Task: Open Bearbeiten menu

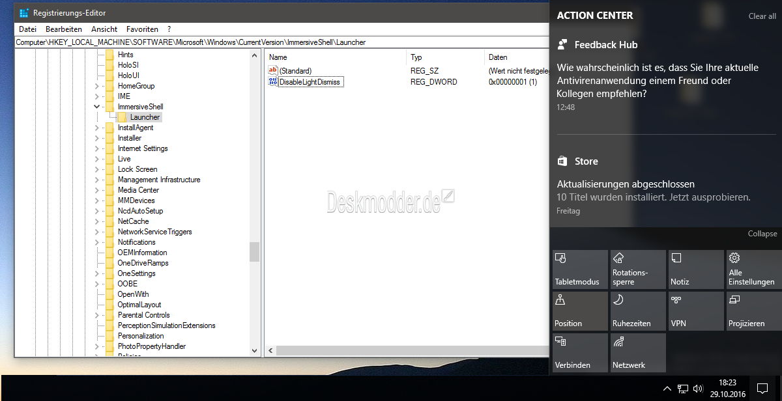Action: (64, 29)
